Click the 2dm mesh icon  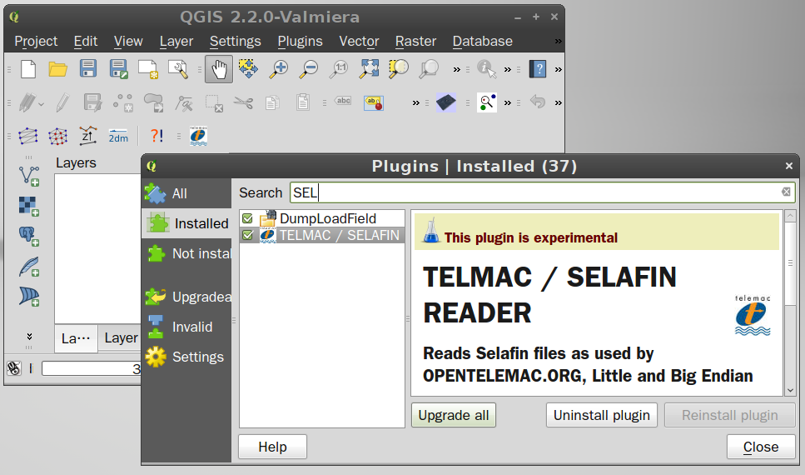(118, 136)
